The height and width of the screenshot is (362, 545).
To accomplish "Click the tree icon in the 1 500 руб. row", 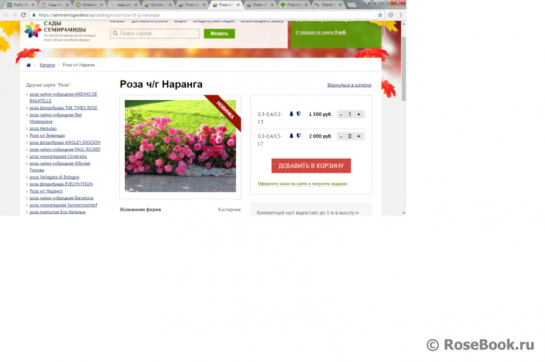I will [292, 114].
